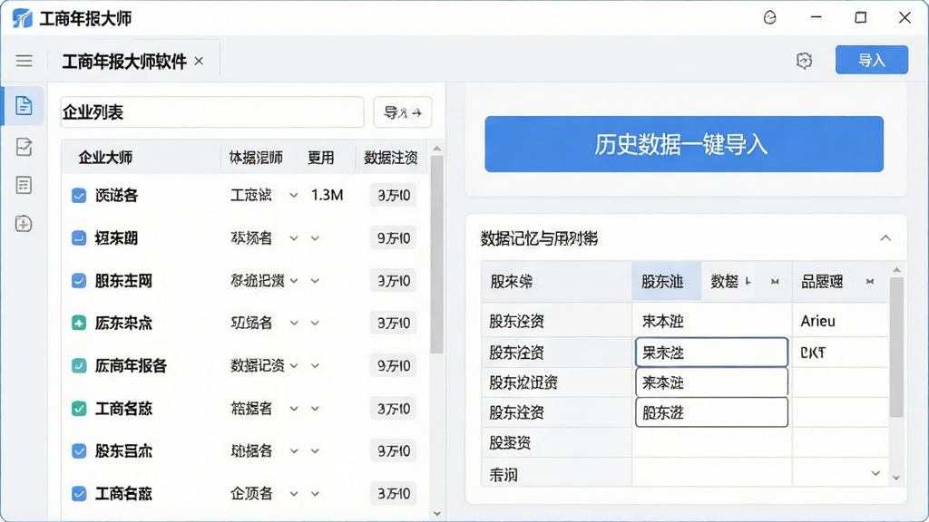Click up arrow of data table scrollbar
The height and width of the screenshot is (522, 929).
[x=896, y=270]
